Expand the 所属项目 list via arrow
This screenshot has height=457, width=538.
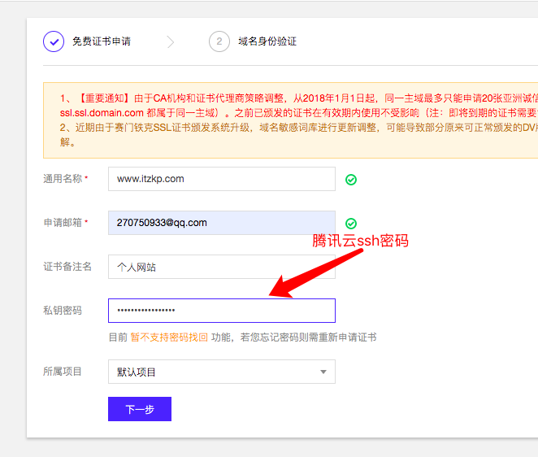(x=323, y=372)
